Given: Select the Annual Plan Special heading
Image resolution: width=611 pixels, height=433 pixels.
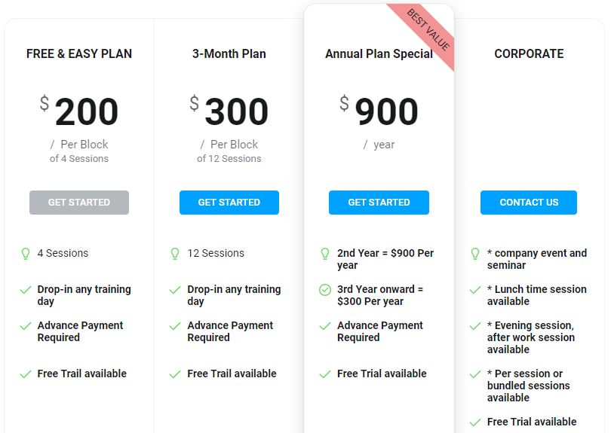Looking at the screenshot, I should [x=379, y=53].
